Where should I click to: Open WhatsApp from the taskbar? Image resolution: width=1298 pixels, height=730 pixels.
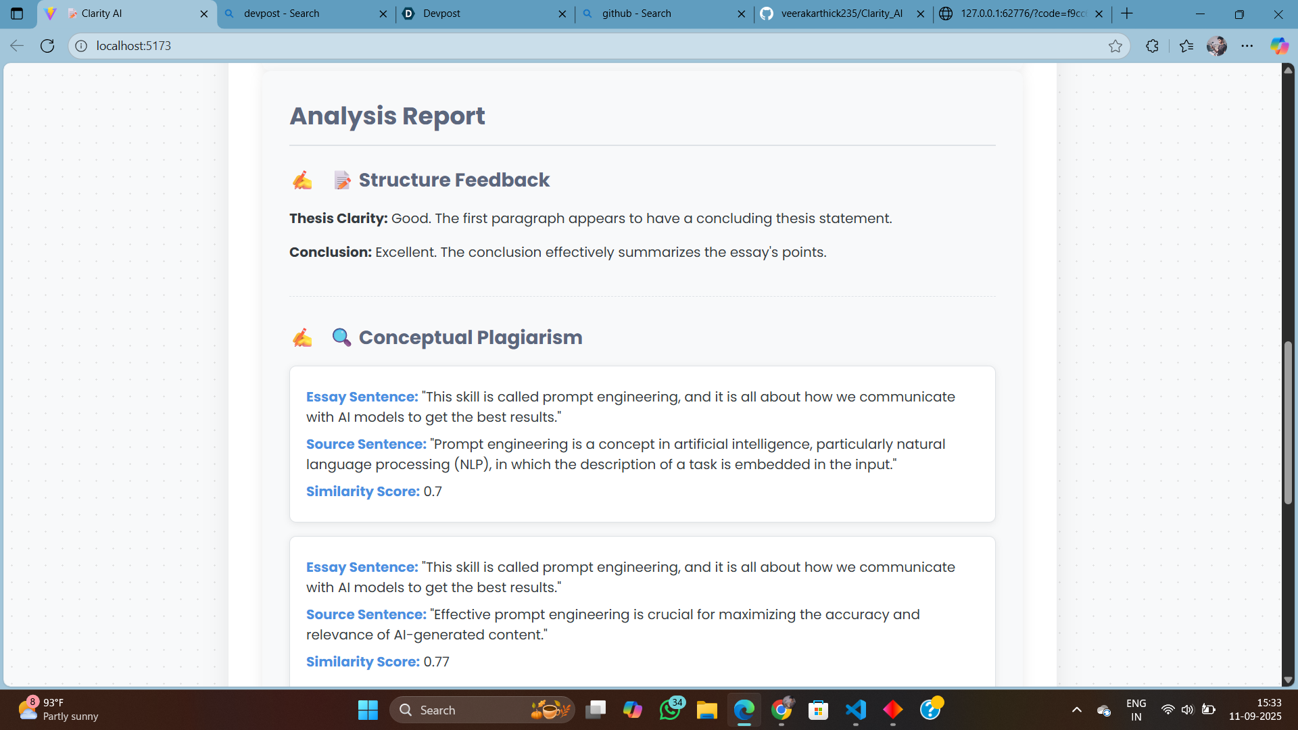[670, 710]
